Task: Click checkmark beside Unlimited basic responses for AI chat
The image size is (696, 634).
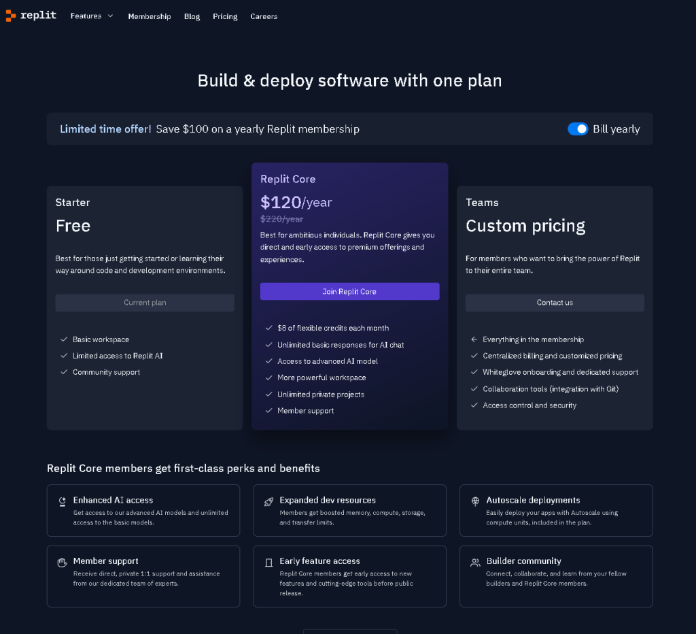Action: 268,344
